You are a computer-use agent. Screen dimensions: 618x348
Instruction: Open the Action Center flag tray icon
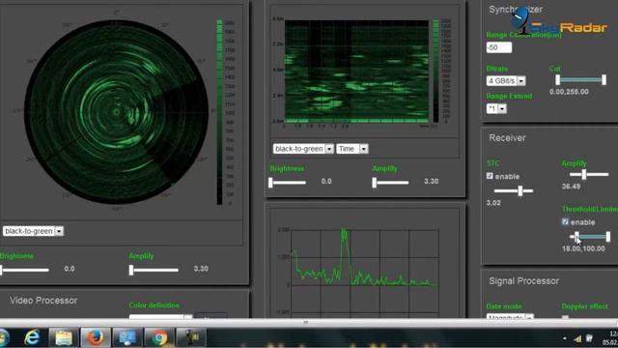tap(589, 338)
